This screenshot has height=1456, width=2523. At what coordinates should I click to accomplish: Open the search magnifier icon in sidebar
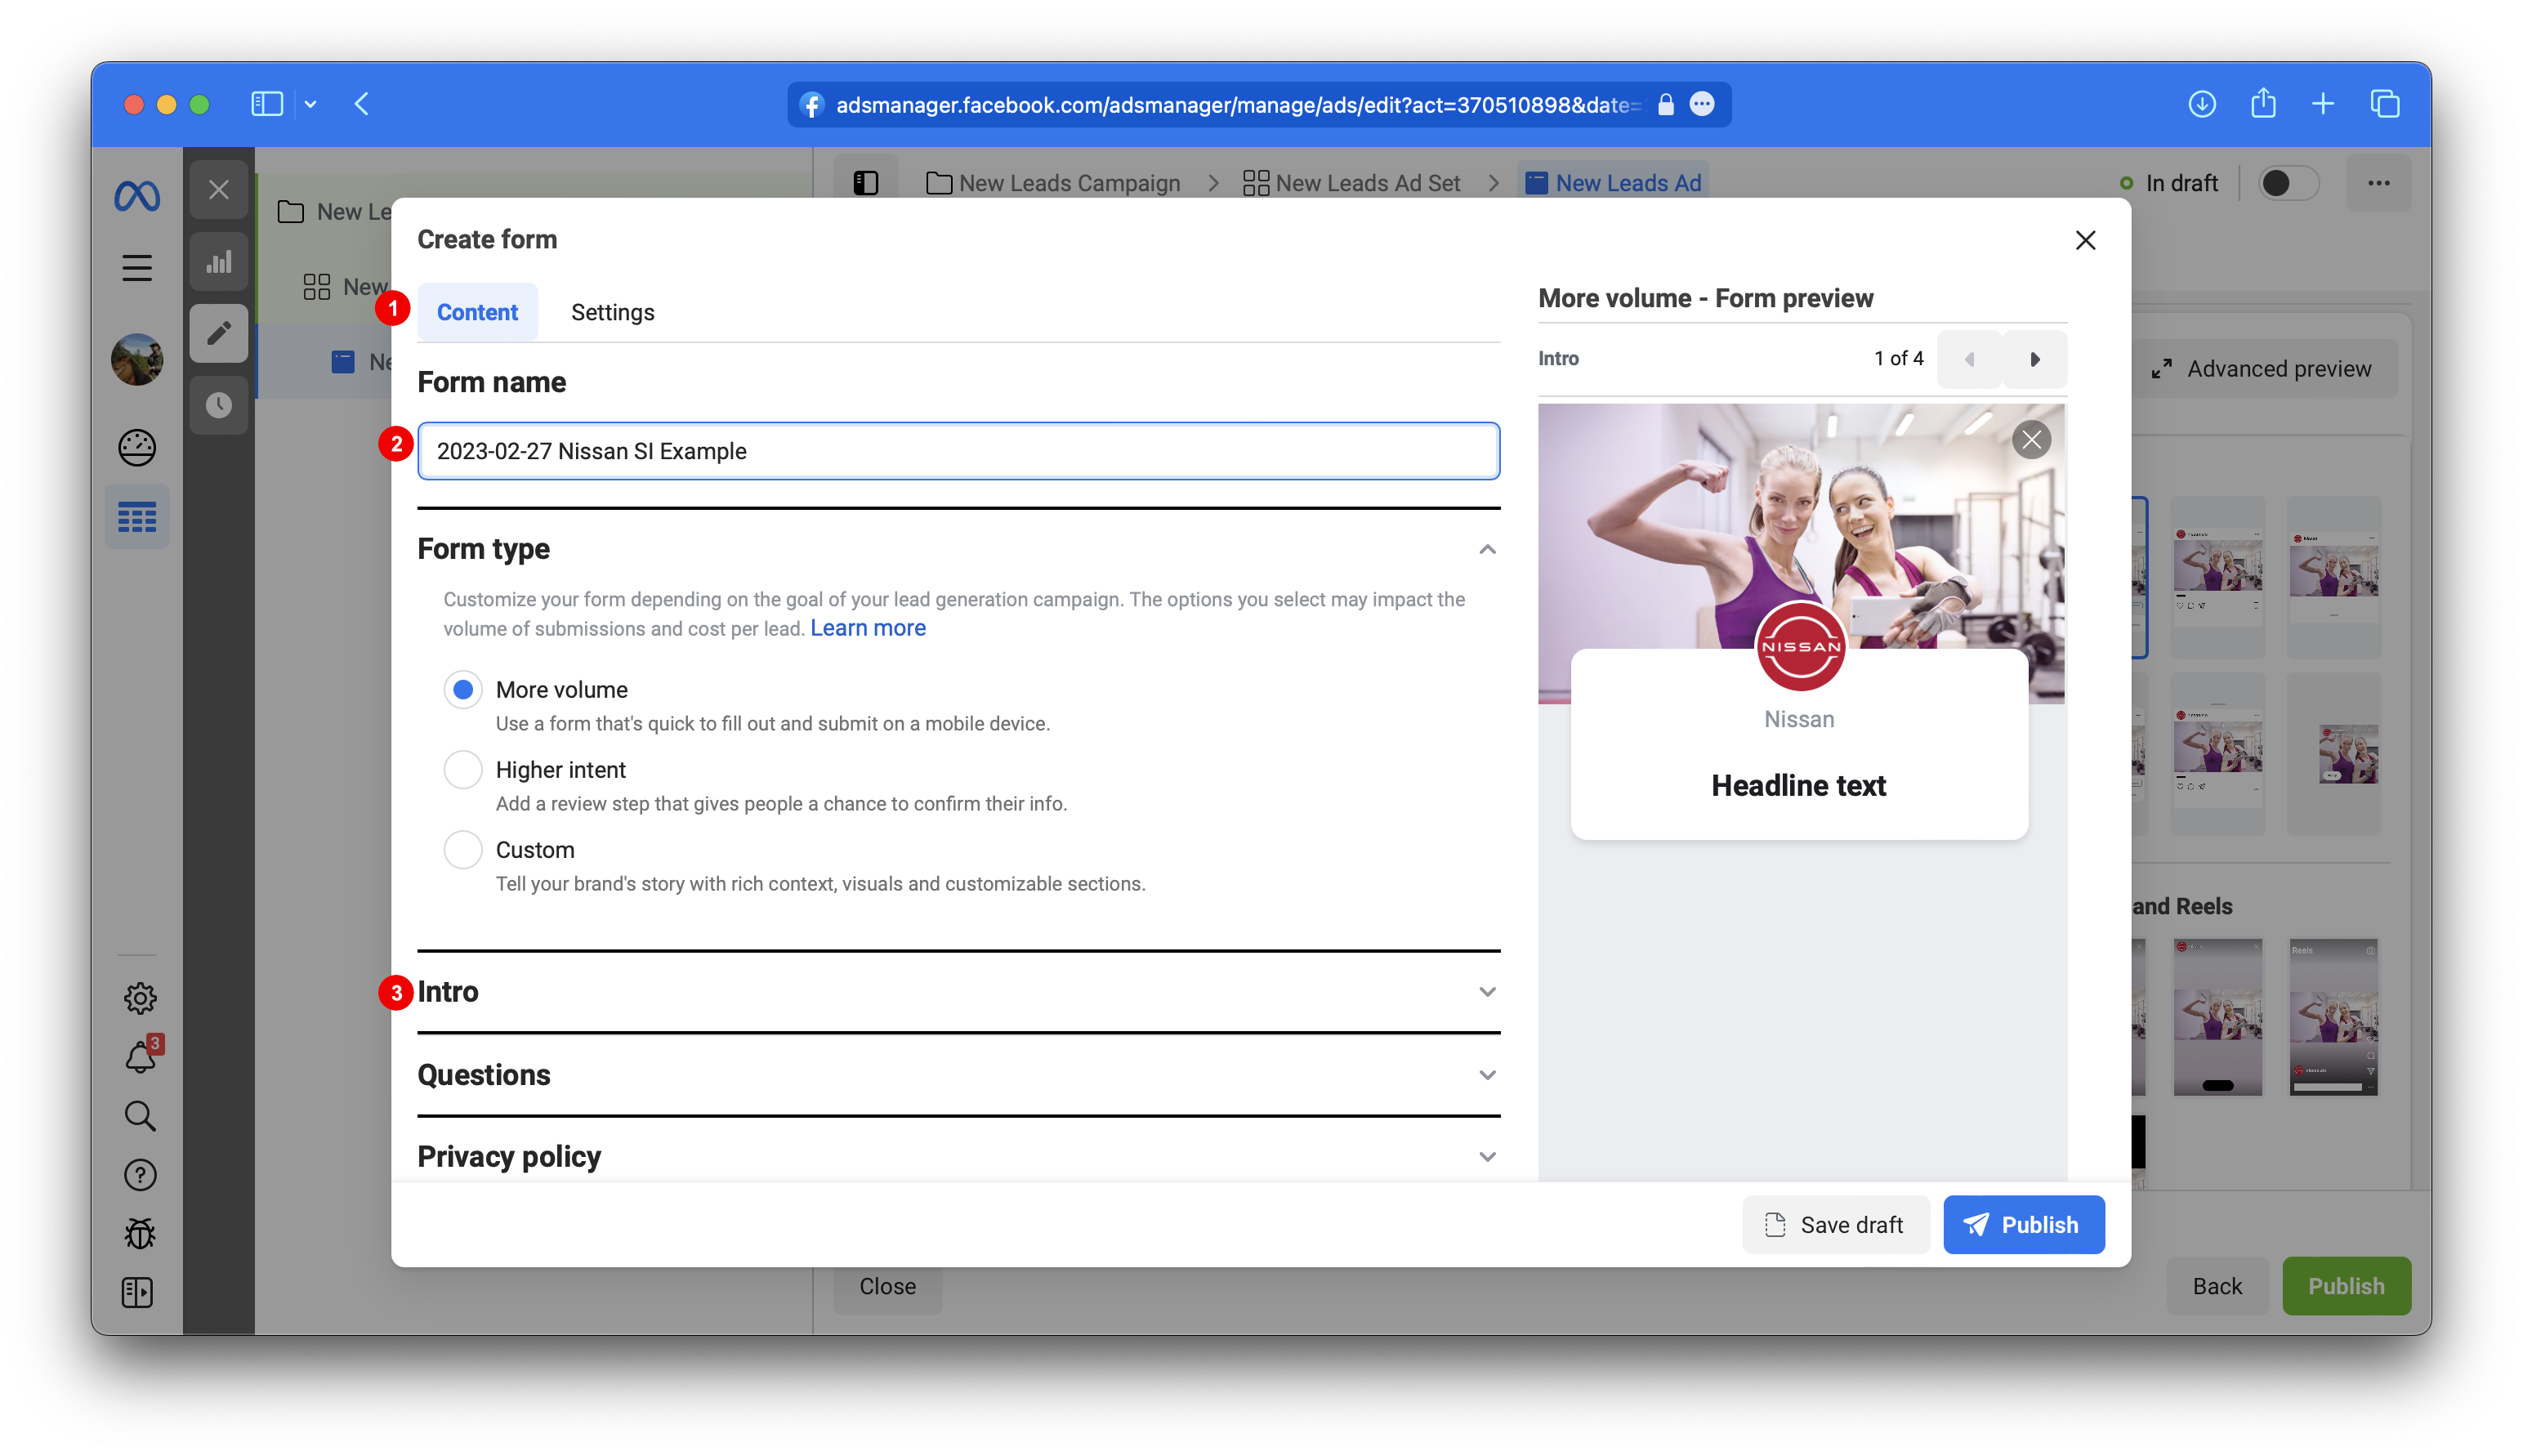(140, 1116)
